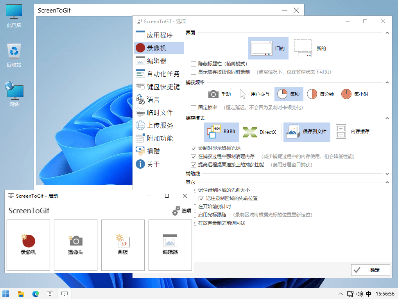Select the 录像机 sidebar item in options
This screenshot has height=299, width=398.
pos(159,48)
